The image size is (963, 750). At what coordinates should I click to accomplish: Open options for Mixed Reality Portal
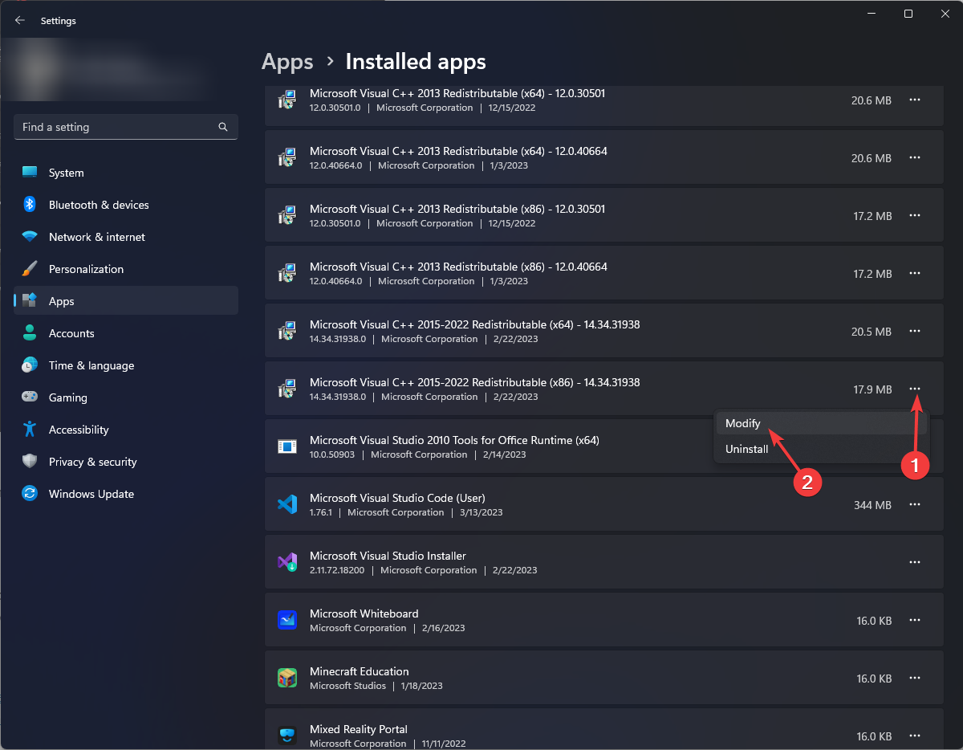click(x=914, y=736)
